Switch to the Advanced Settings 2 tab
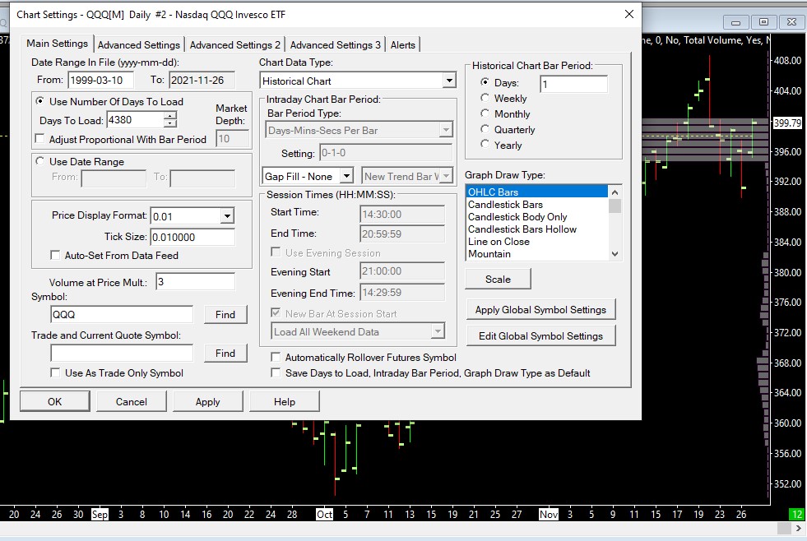Image resolution: width=807 pixels, height=541 pixels. click(x=234, y=45)
